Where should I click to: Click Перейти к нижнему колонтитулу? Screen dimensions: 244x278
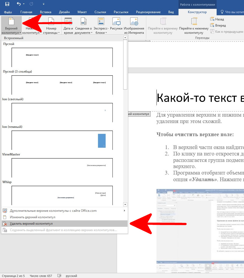194,25
